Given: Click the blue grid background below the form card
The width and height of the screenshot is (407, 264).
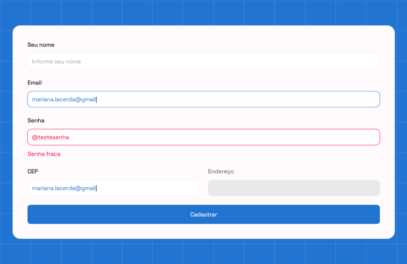Looking at the screenshot, I should (203, 252).
